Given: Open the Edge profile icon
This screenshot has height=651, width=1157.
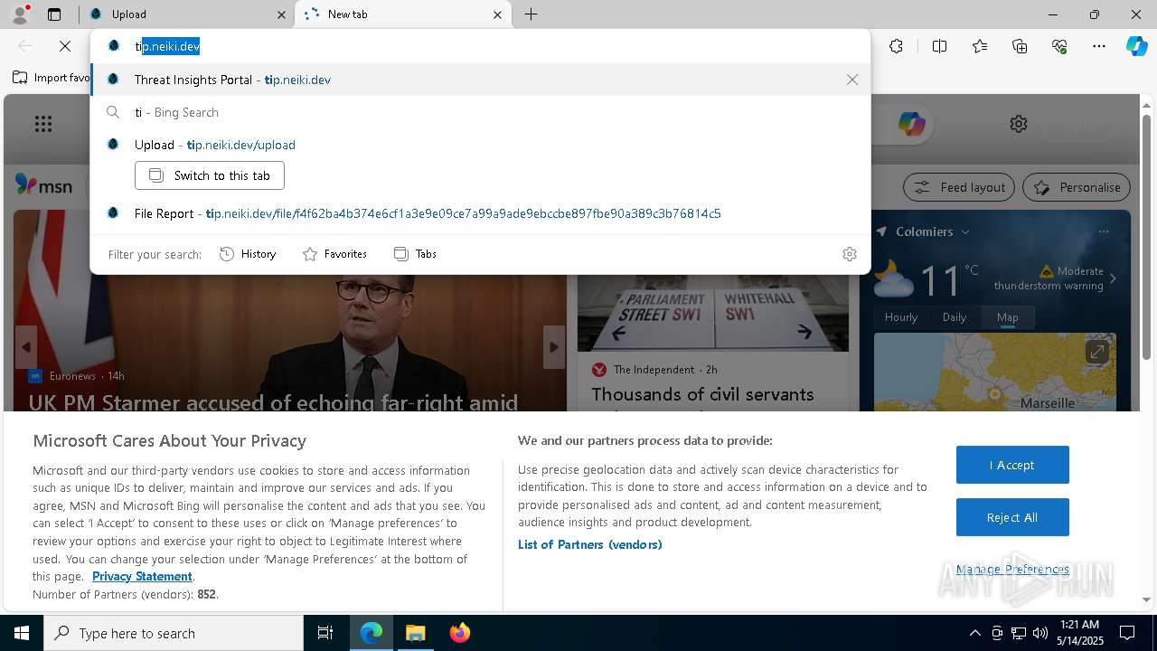Looking at the screenshot, I should click(20, 14).
